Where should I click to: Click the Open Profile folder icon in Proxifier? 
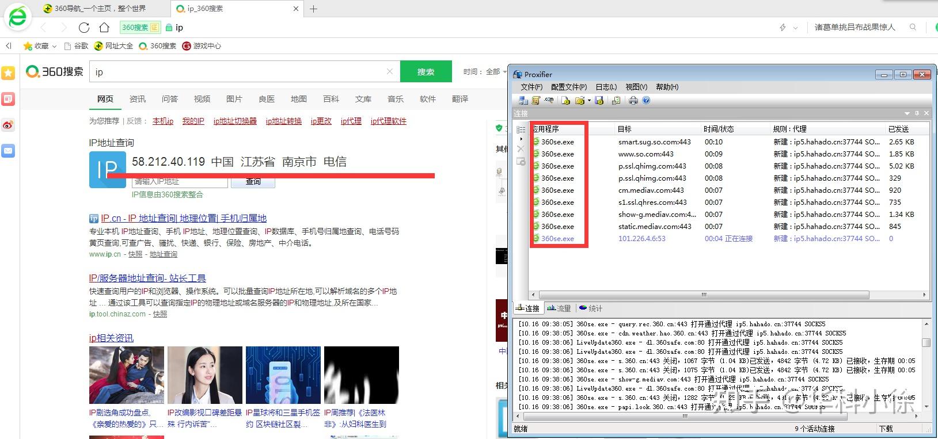coord(580,101)
